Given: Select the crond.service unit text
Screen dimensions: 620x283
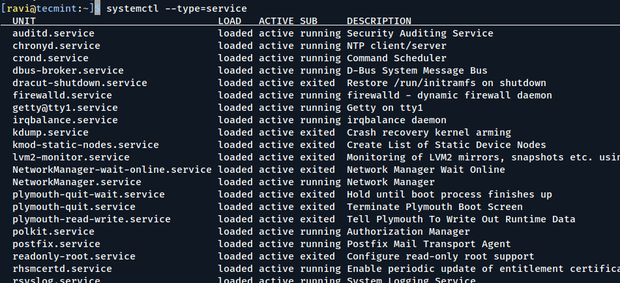Looking at the screenshot, I should tap(50, 58).
